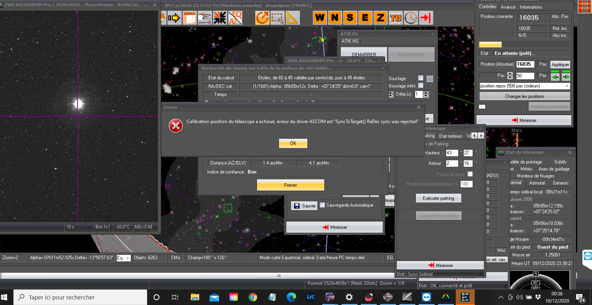Screen dimensions: 592x305
Task: Check the Sauvegarde Automatique checkbox
Action: click(x=322, y=205)
